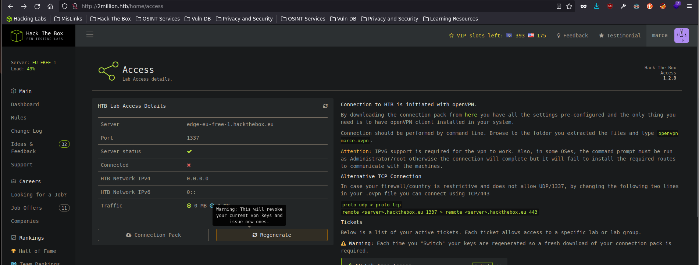Open Support in the sidebar

coord(22,165)
